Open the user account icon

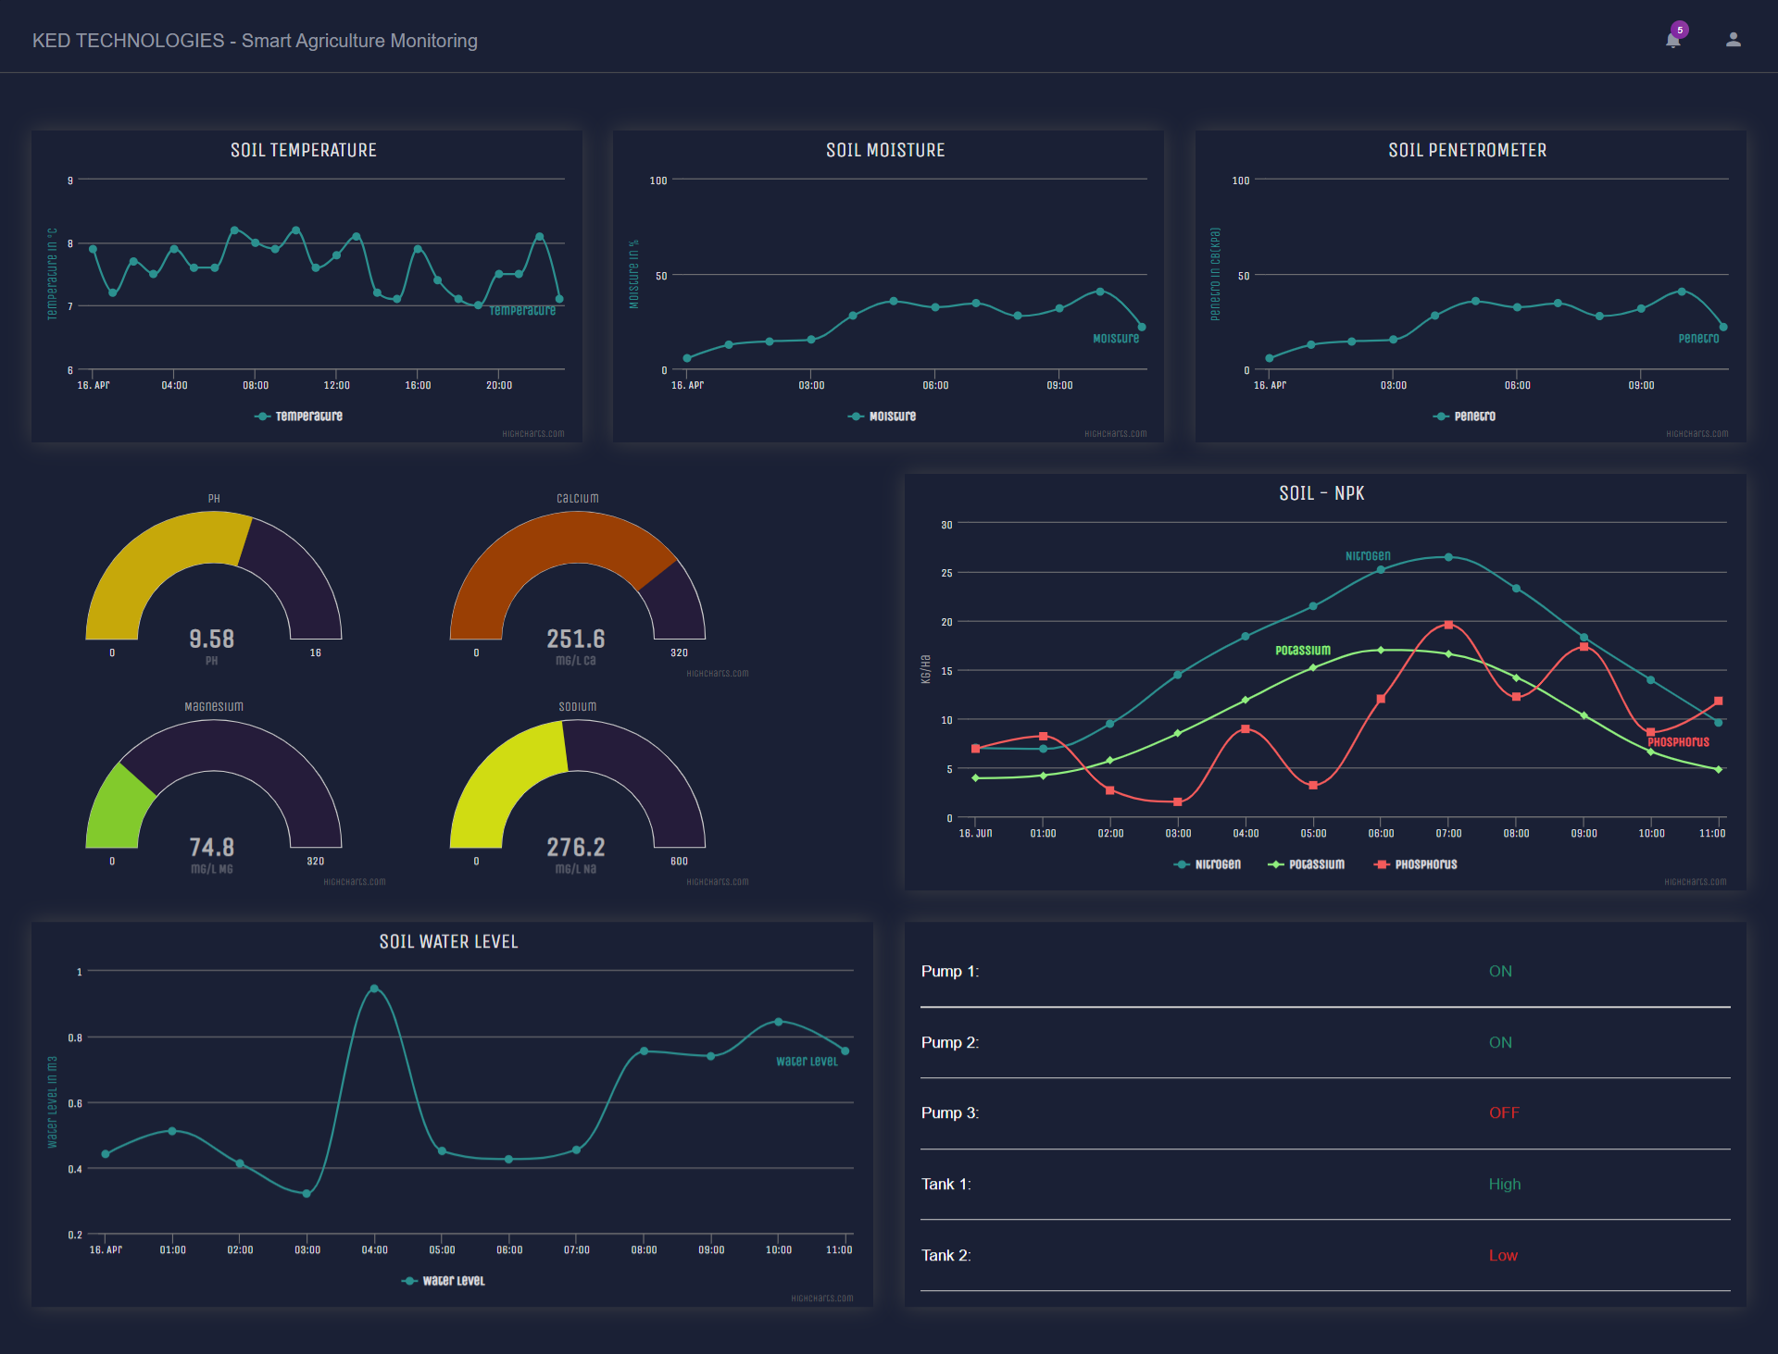click(1734, 40)
